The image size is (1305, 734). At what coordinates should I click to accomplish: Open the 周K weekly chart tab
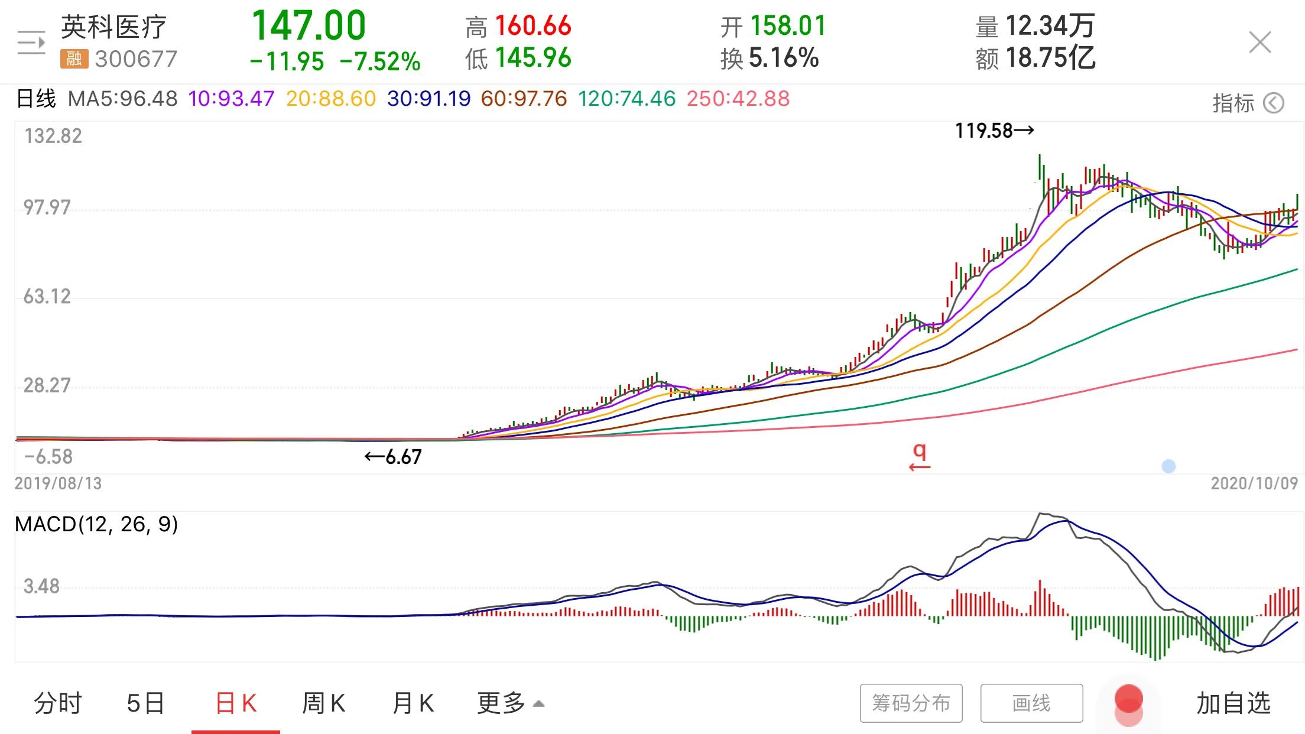tap(323, 703)
